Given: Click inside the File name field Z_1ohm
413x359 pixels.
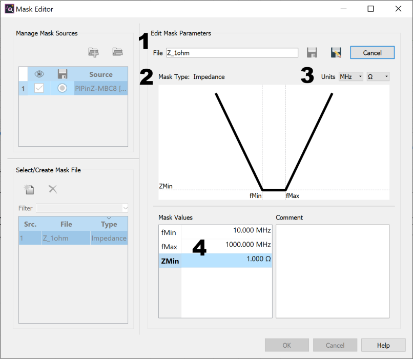Looking at the screenshot, I should pyautogui.click(x=232, y=52).
